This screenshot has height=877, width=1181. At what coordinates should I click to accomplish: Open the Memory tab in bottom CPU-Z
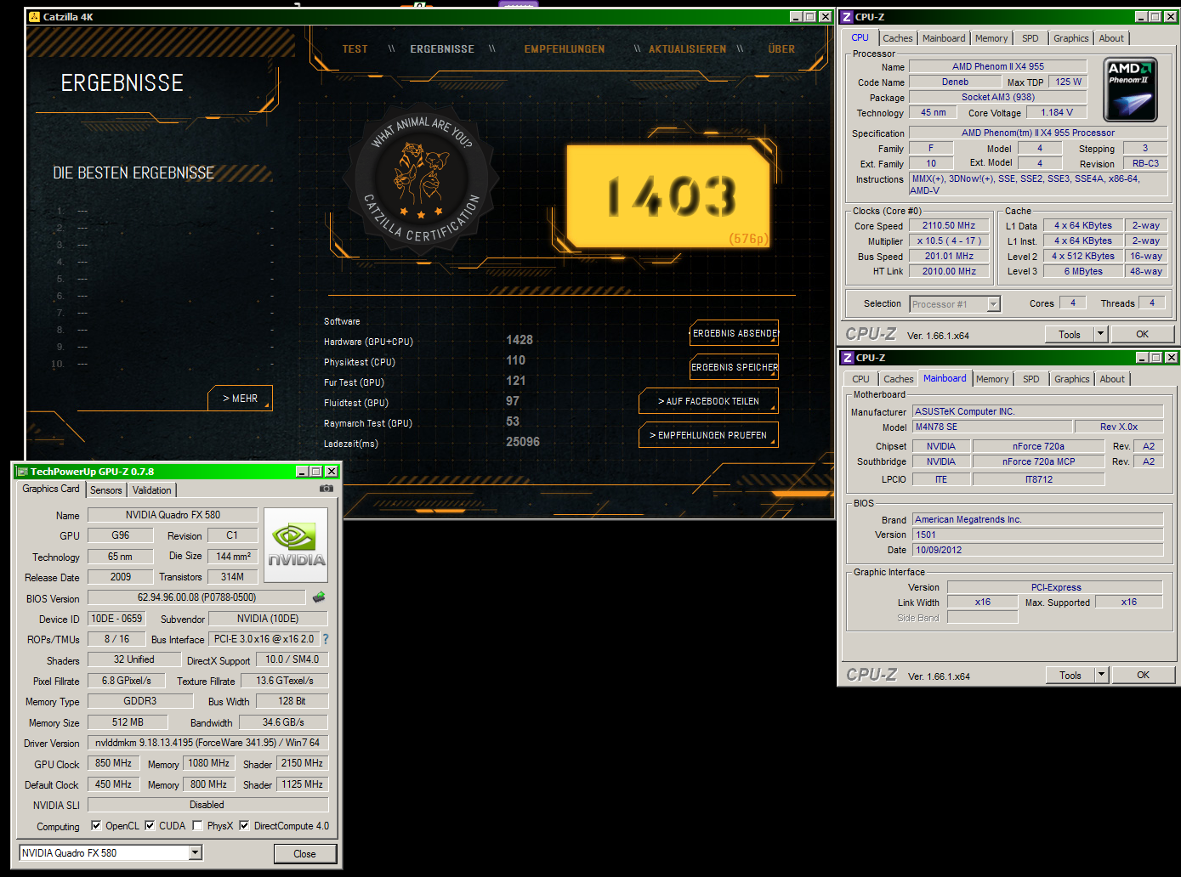pyautogui.click(x=992, y=379)
